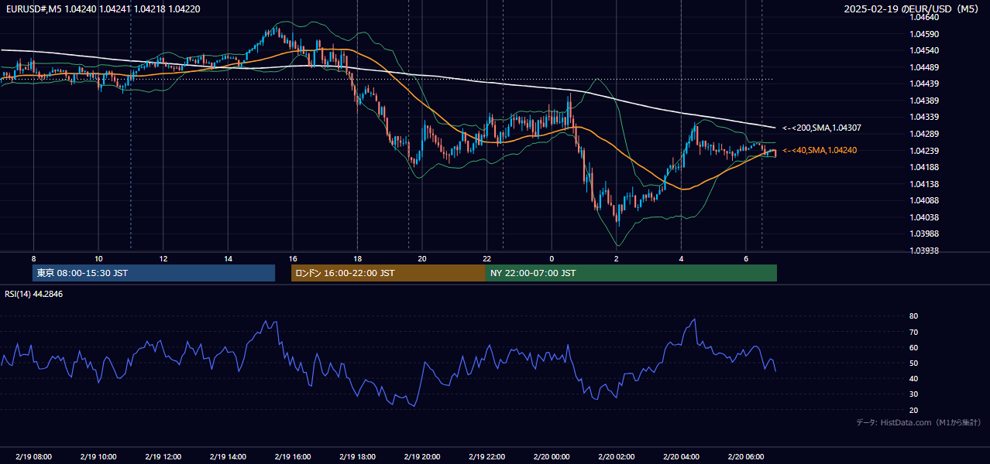The height and width of the screenshot is (464, 990).
Task: Click the 2/19 10:00 date label
Action: [x=98, y=456]
